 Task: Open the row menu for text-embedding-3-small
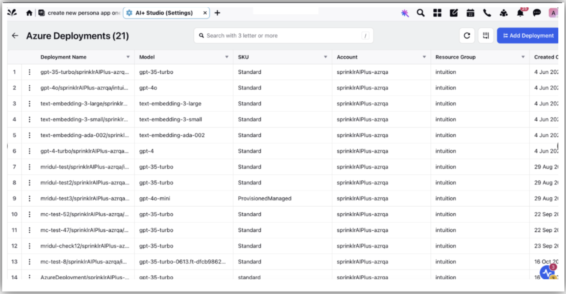[30, 119]
